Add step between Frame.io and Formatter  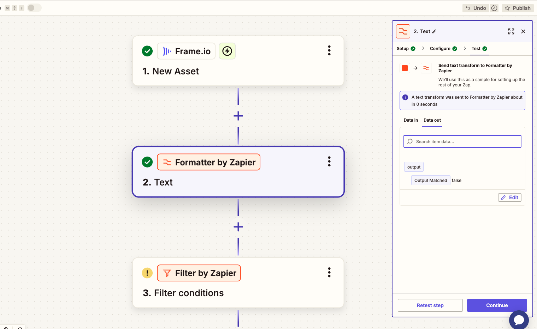pos(238,116)
